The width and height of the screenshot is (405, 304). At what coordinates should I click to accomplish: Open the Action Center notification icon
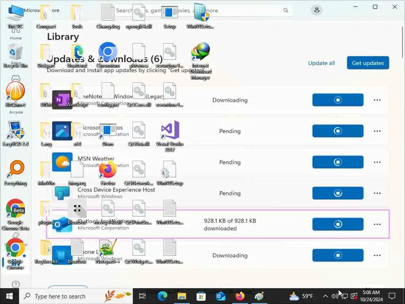coord(392,296)
